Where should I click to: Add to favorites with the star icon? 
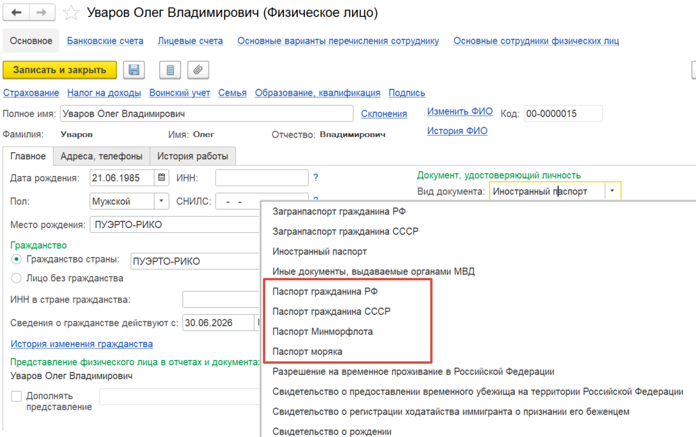[x=71, y=13]
